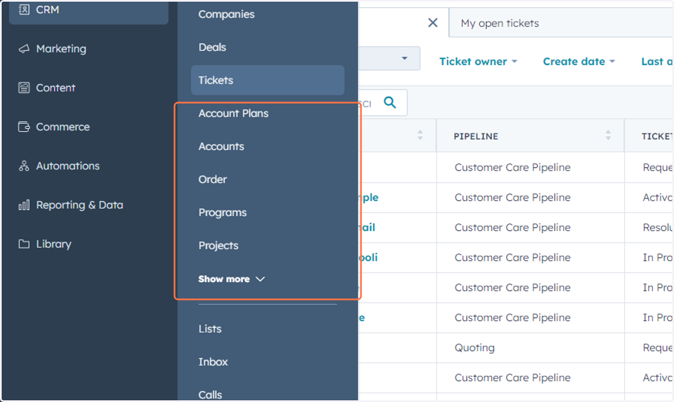Click the Reporting & Data bar chart icon
The width and height of the screenshot is (674, 402).
coord(24,205)
